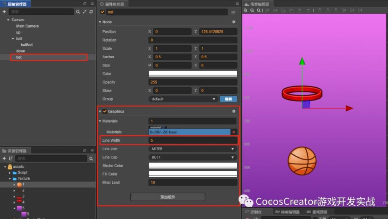Select the red hoop sprite in scene
388x219 pixels.
click(302, 93)
